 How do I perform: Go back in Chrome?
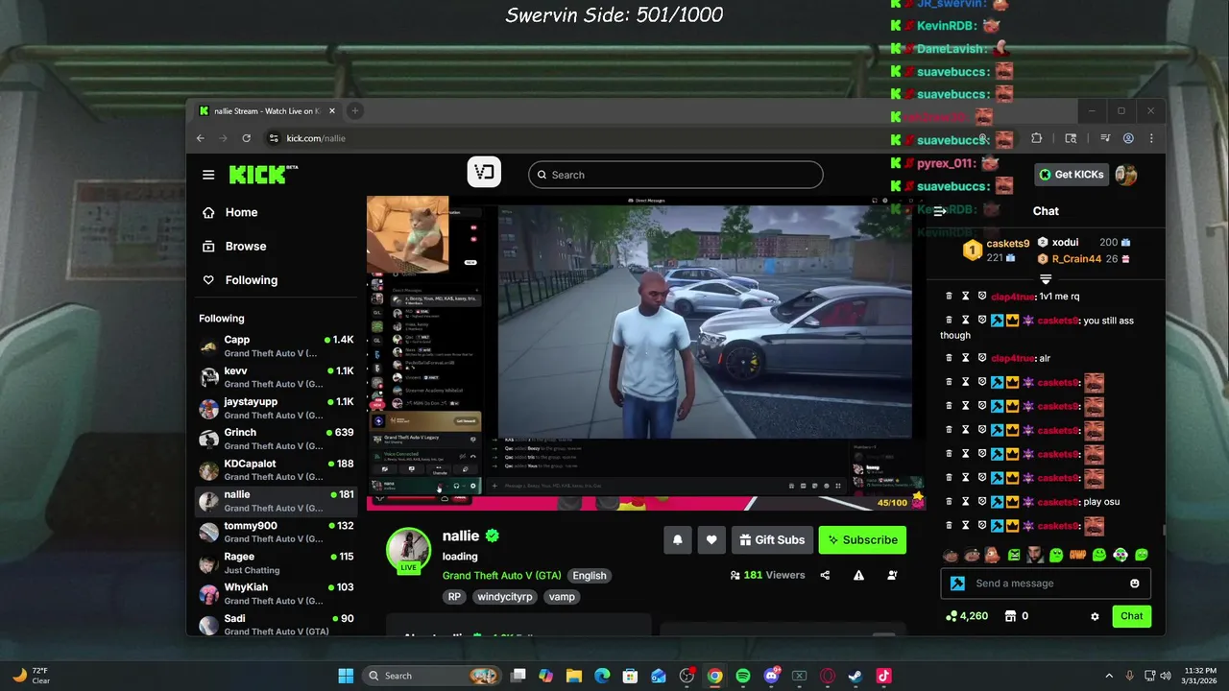click(x=200, y=138)
